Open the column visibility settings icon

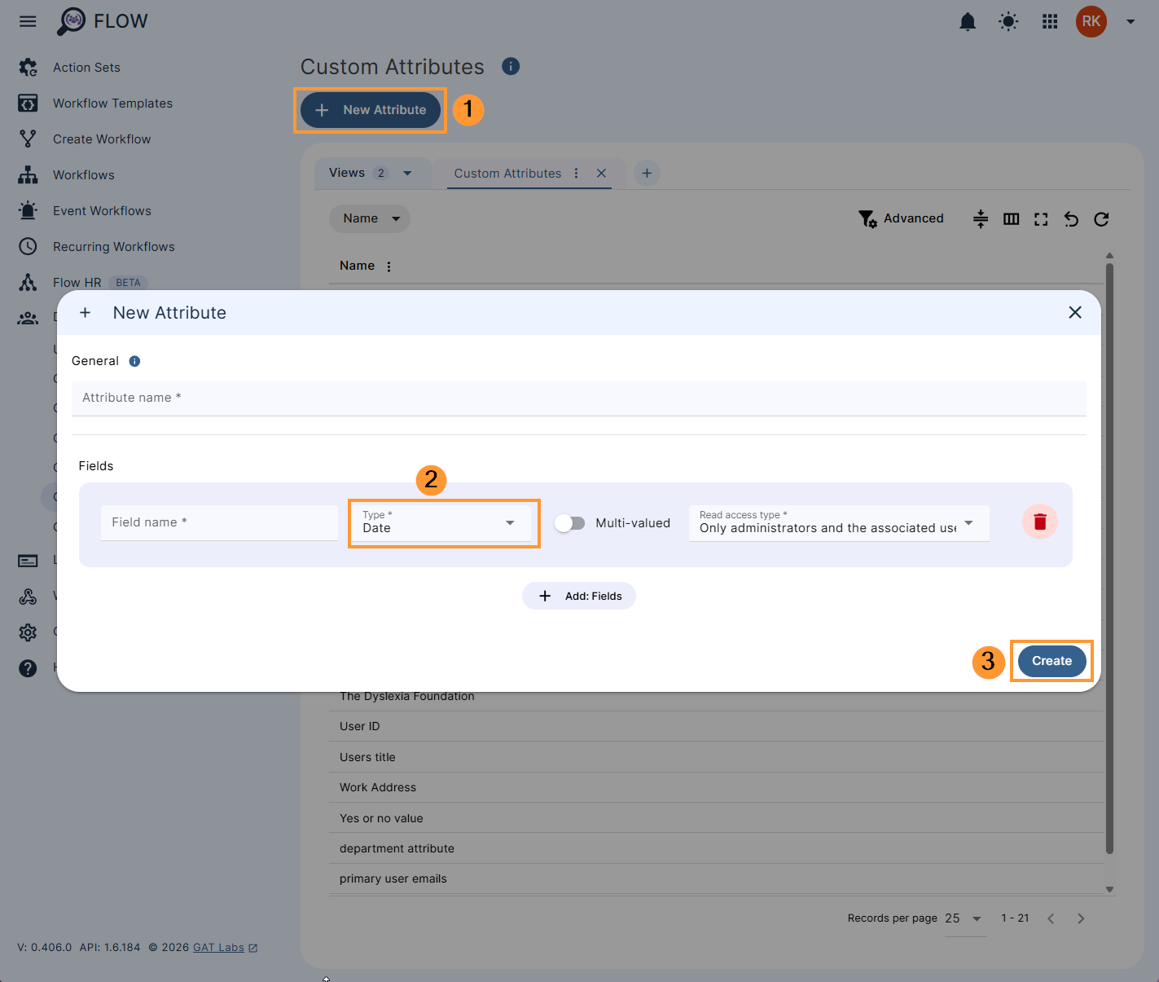pyautogui.click(x=1011, y=218)
